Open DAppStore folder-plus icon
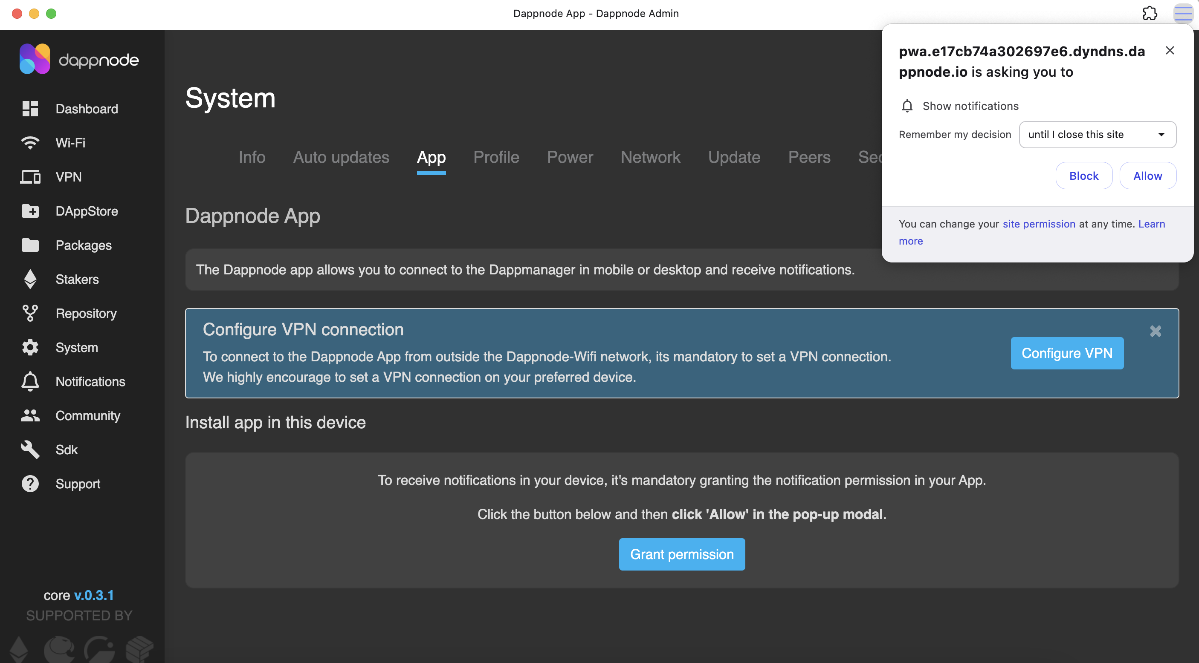 click(30, 211)
